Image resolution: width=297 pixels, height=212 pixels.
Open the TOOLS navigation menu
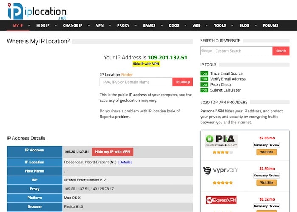tap(220, 25)
